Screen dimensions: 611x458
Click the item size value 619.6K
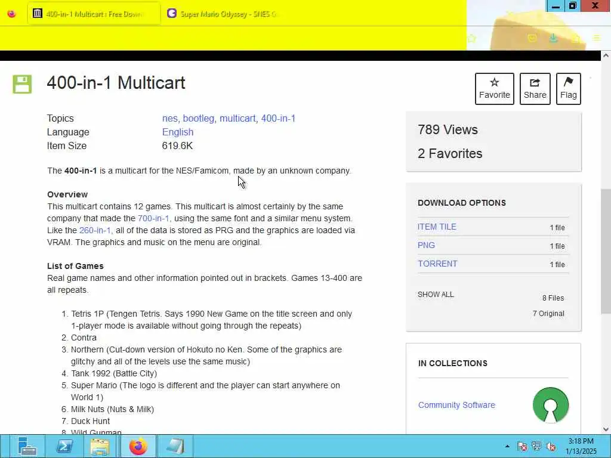(177, 146)
